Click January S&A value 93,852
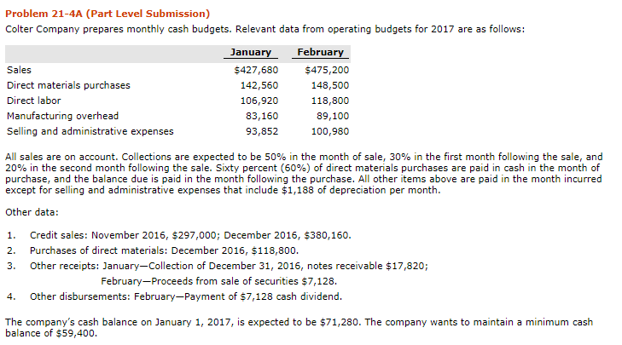Viewport: 622px width, 345px height. point(262,131)
